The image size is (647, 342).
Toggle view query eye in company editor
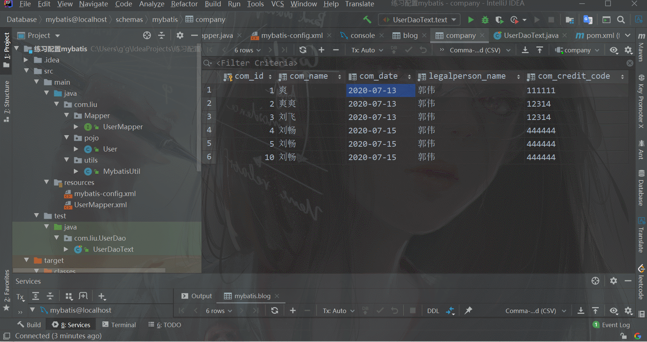click(614, 50)
